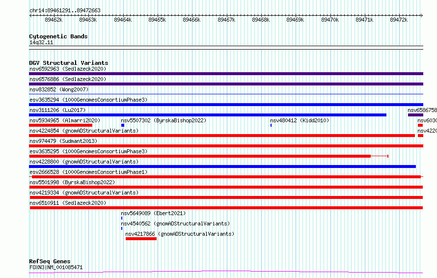
Task: Click the DGV Structural Variants track title
Action: (69, 63)
